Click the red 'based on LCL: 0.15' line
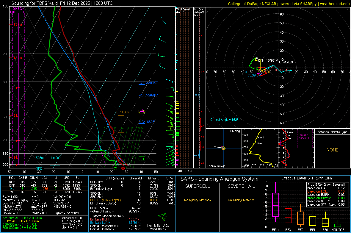351x233 pixels. [x=326, y=191]
